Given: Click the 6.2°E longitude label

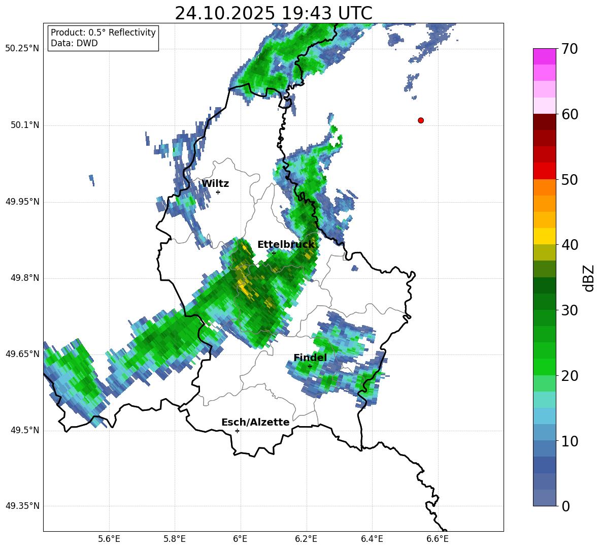Looking at the screenshot, I should pyautogui.click(x=306, y=539).
